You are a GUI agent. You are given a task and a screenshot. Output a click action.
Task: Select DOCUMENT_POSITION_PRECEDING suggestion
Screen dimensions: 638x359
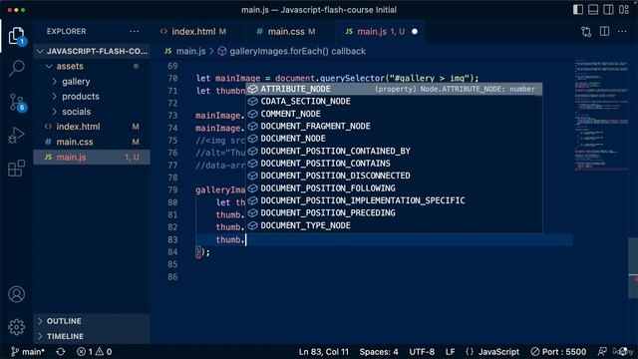click(x=394, y=212)
